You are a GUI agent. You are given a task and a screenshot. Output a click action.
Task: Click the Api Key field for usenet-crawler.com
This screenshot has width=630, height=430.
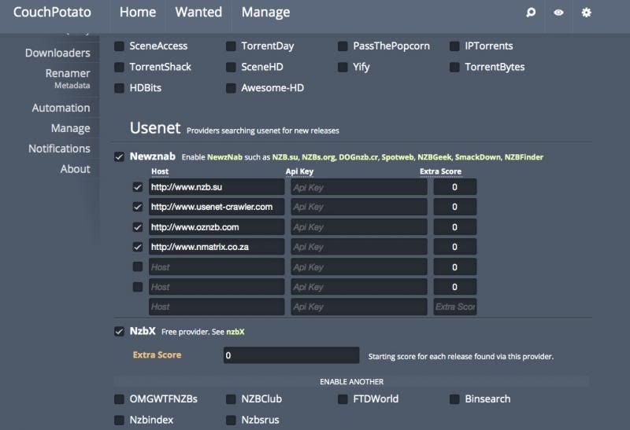tap(358, 207)
